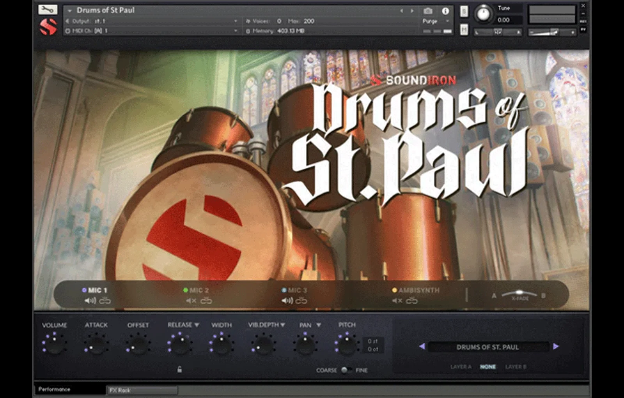The image size is (624, 398).
Task: Flip the COARSE/FINE pitch switch
Action: point(346,370)
